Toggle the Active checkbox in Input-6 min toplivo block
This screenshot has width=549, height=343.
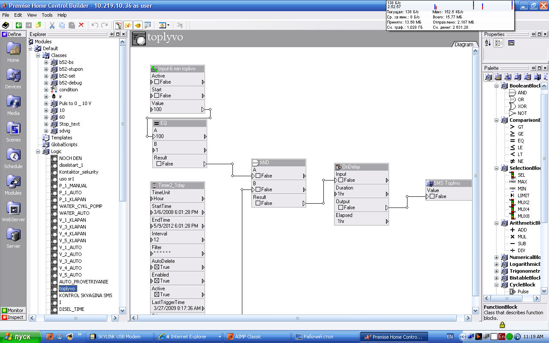point(157,82)
